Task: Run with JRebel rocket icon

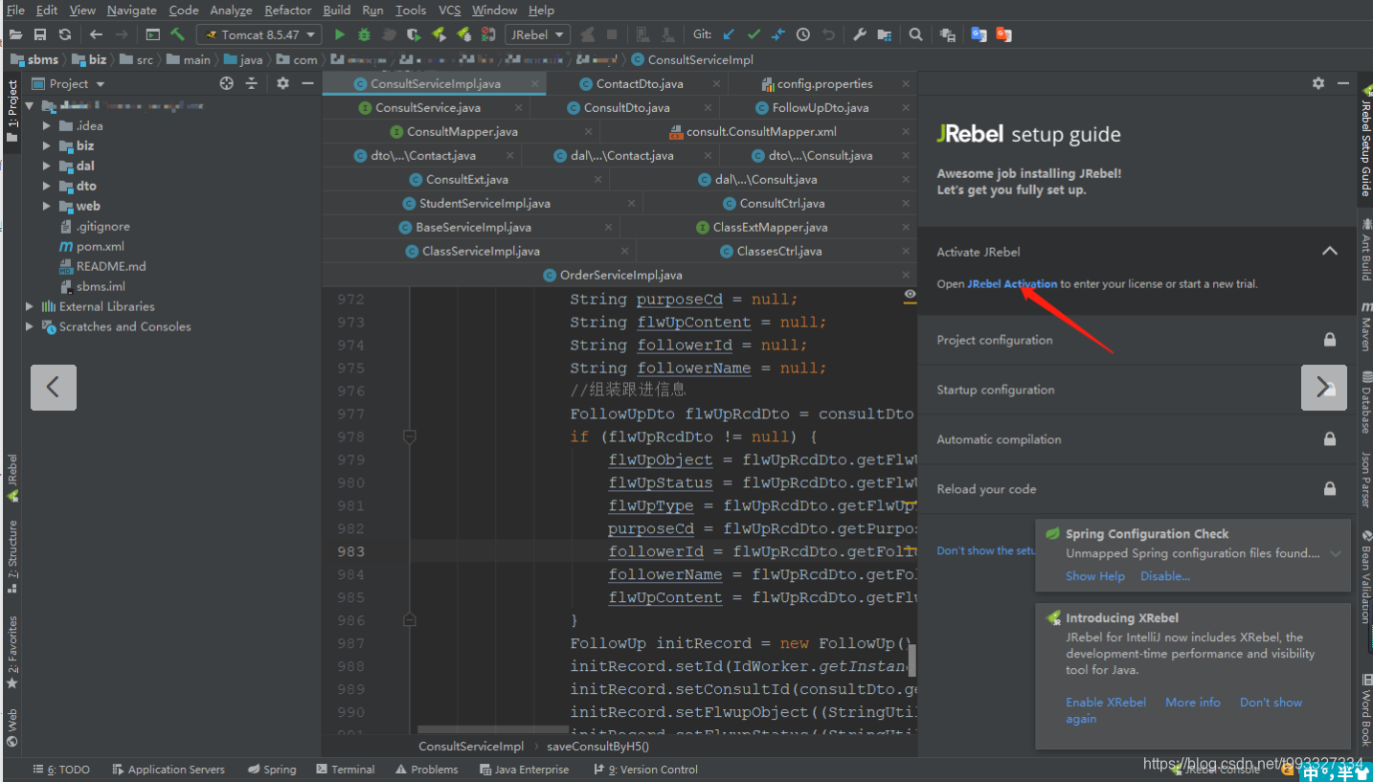Action: (x=439, y=34)
